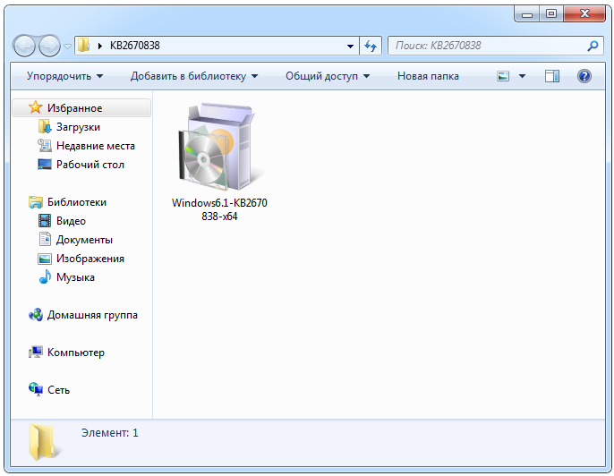Open the Упорядочить menu

click(x=65, y=76)
